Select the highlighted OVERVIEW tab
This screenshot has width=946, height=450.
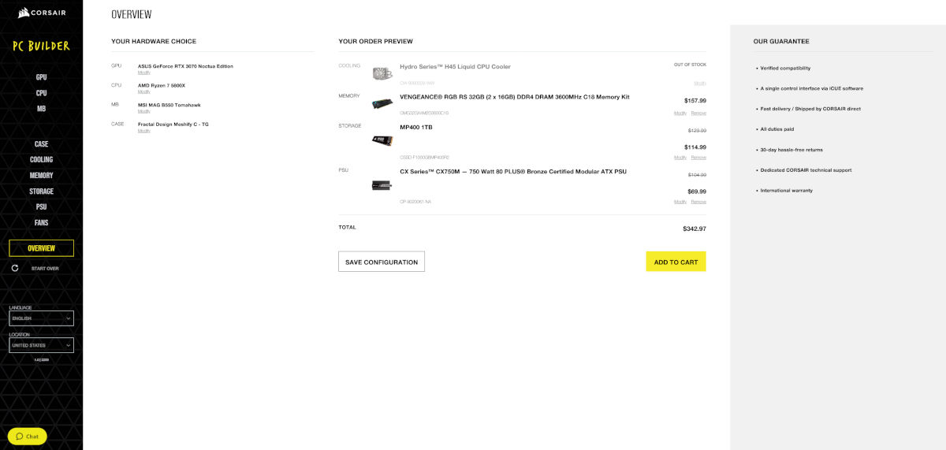(41, 248)
